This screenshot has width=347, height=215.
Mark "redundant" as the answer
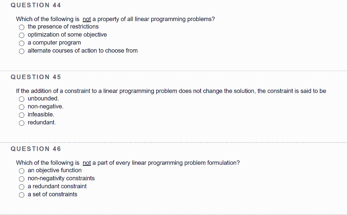point(21,123)
